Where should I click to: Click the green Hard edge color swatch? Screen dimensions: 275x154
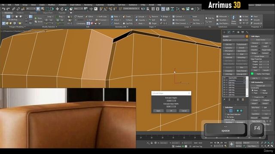[x=252, y=74]
